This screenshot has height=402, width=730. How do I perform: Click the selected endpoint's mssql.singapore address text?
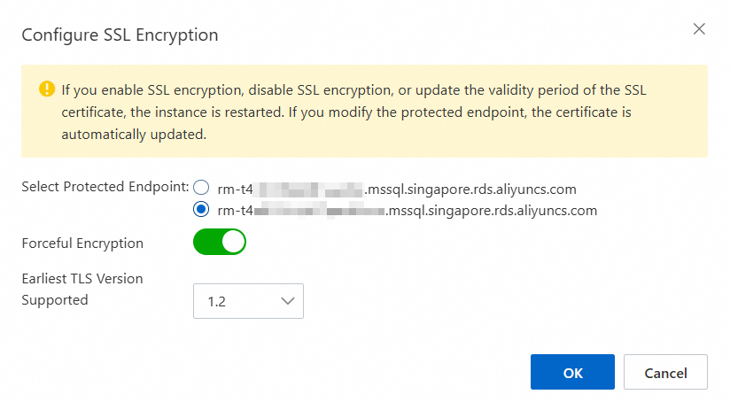click(x=491, y=211)
